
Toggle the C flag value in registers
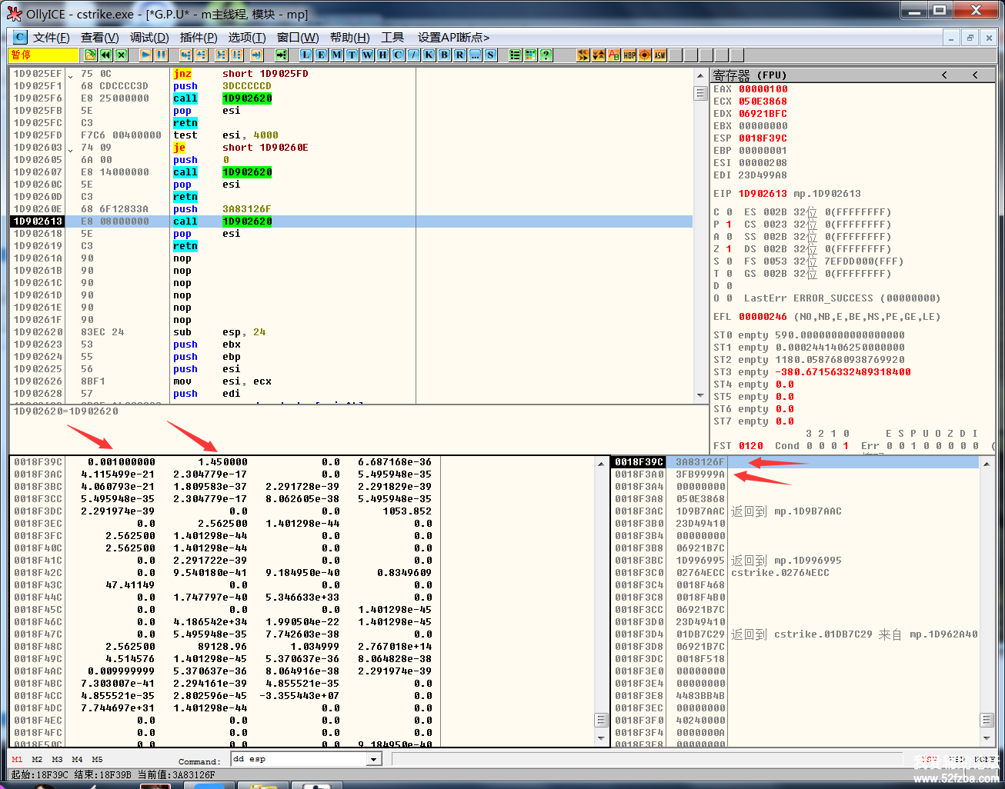point(729,212)
